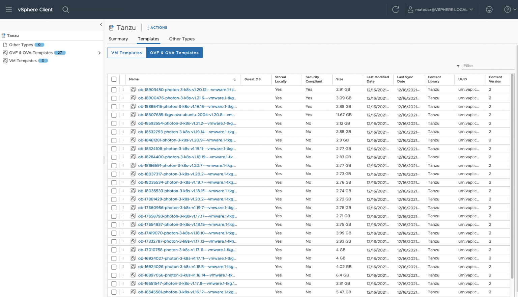The height and width of the screenshot is (297, 518).
Task: Refresh the vSphere Client view
Action: (395, 9)
